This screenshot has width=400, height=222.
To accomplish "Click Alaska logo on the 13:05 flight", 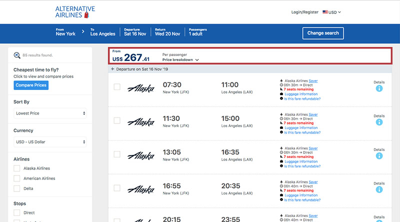I will click(141, 155).
